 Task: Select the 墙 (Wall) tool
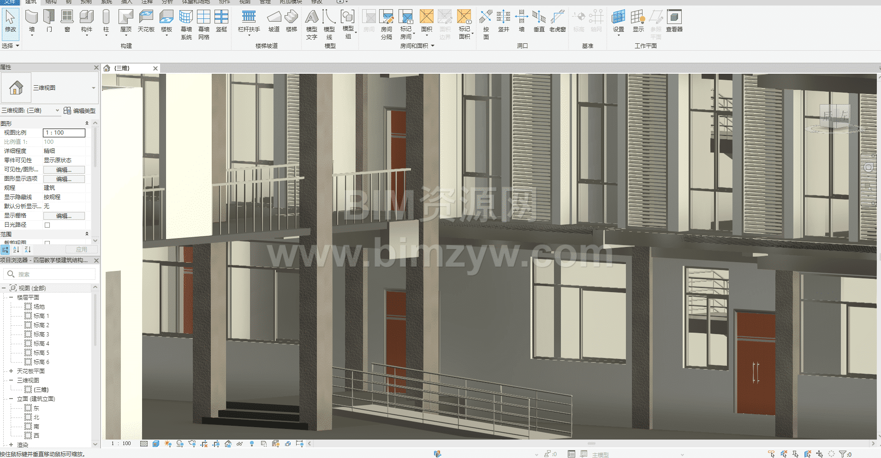(x=31, y=22)
